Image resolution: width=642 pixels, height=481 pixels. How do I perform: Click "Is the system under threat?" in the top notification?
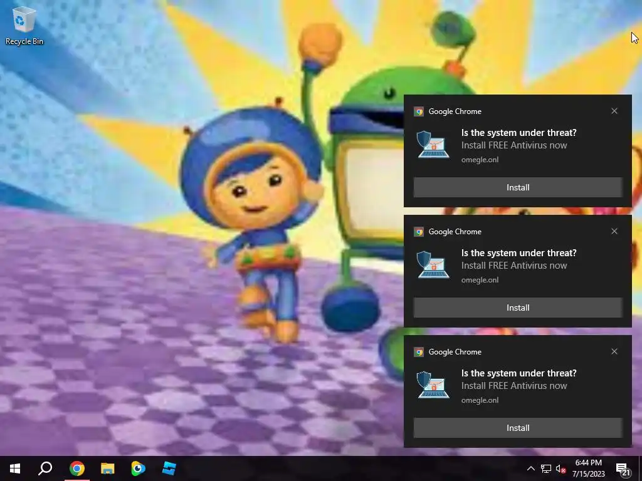click(518, 133)
